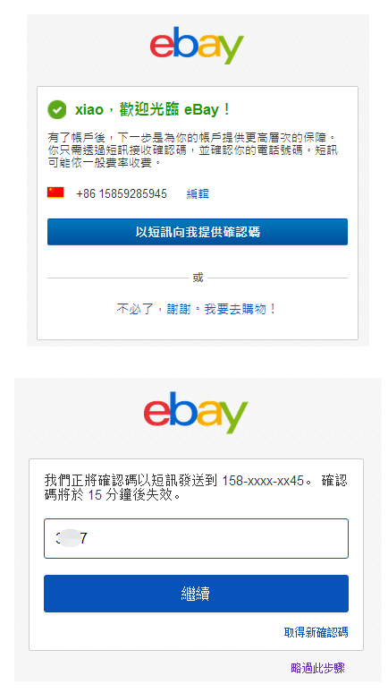
Task: Click 以短訊向我提供確認碼 button
Action: click(198, 232)
